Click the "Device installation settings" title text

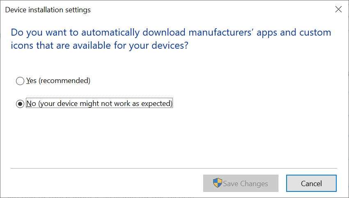pos(48,10)
